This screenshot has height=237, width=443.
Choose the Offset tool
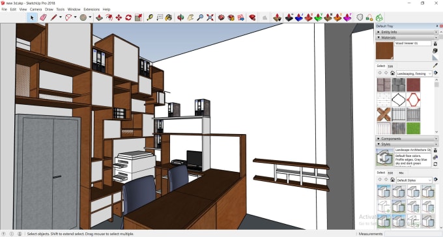tap(109, 18)
